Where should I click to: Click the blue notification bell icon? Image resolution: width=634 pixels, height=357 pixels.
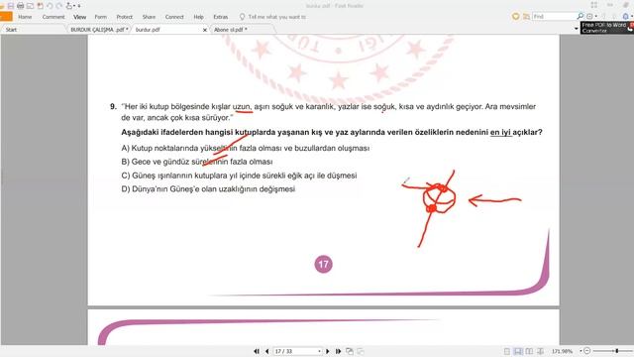[626, 17]
